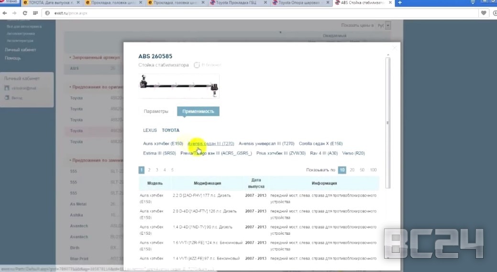Show 20 rows per page
Image resolution: width=497 pixels, height=272 pixels.
tap(352, 170)
